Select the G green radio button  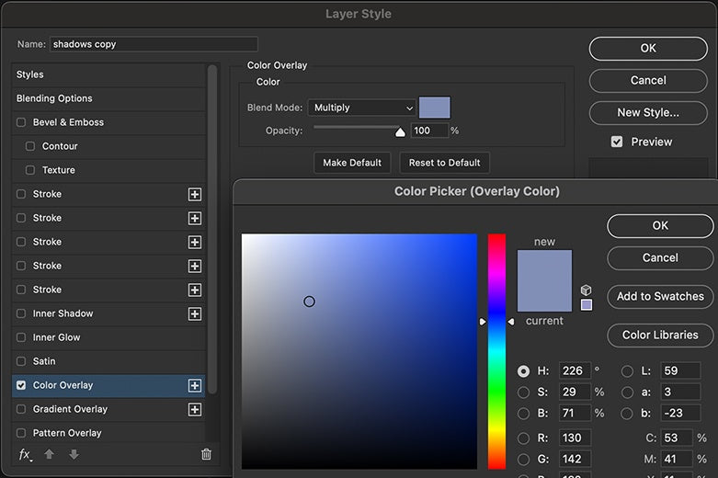click(x=523, y=460)
